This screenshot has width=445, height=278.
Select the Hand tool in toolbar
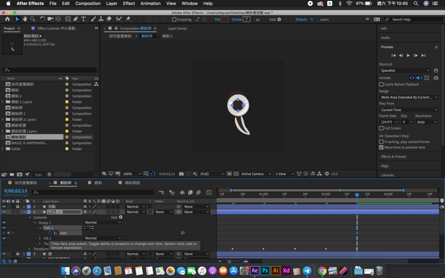(x=25, y=19)
